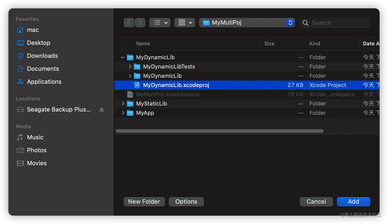The width and height of the screenshot is (388, 224).
Task: Open mac home folder in Favorites
Action: click(x=33, y=30)
